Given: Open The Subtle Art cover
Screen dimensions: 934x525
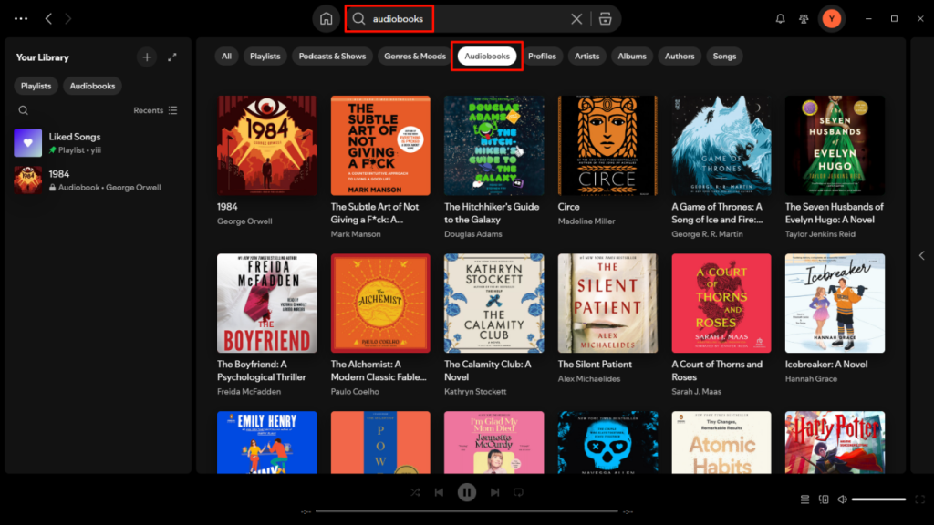Looking at the screenshot, I should [x=380, y=145].
